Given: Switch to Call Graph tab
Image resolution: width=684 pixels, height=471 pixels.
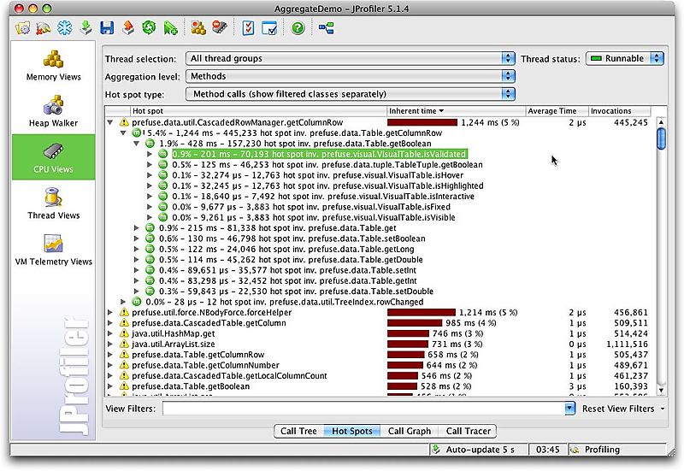Looking at the screenshot, I should [410, 431].
